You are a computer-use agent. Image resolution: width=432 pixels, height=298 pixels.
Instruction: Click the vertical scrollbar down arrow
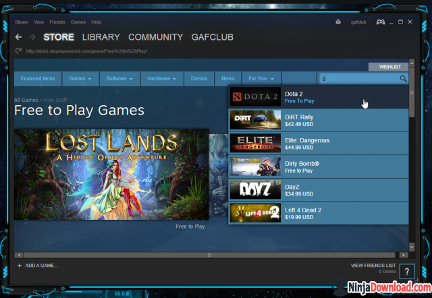412,247
